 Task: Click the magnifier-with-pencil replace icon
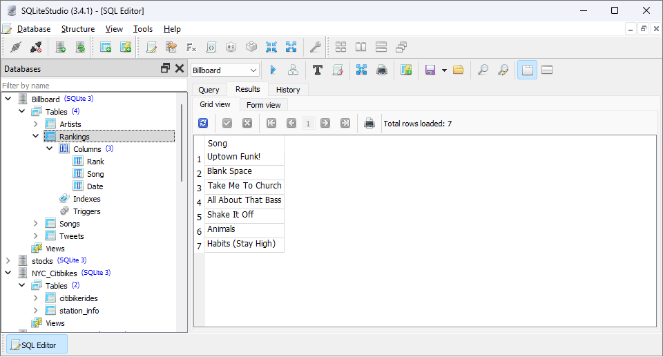(x=503, y=70)
